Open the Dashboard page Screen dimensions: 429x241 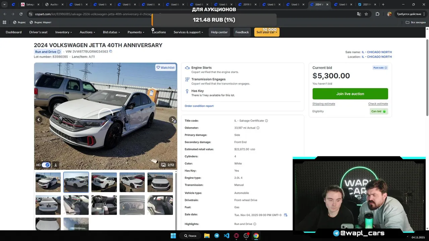(14, 32)
